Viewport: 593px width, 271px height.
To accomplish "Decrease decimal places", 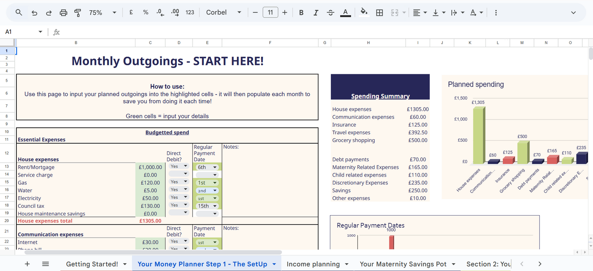I will point(160,13).
